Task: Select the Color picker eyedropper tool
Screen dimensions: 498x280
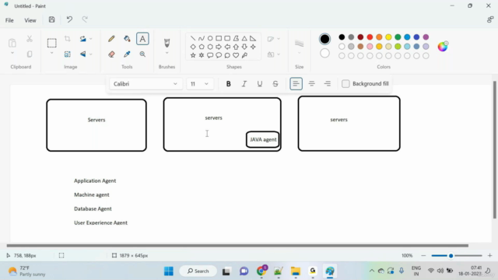Action: (x=127, y=54)
